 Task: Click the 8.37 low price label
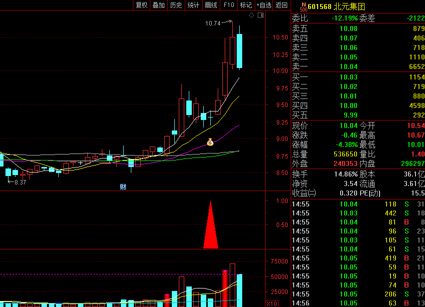(20, 182)
